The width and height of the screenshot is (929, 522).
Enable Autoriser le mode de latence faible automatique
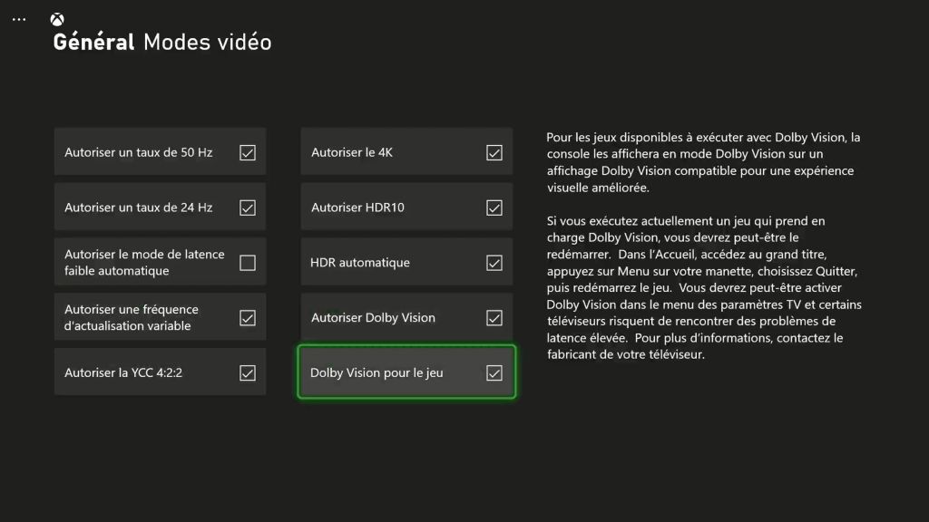pos(248,263)
